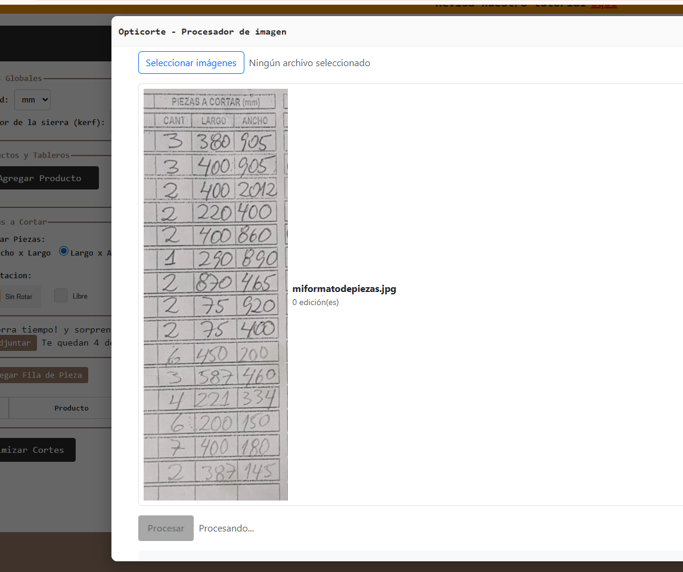Click the Agregar Producto button
Viewport: 683px width, 572px height.
coord(48,178)
